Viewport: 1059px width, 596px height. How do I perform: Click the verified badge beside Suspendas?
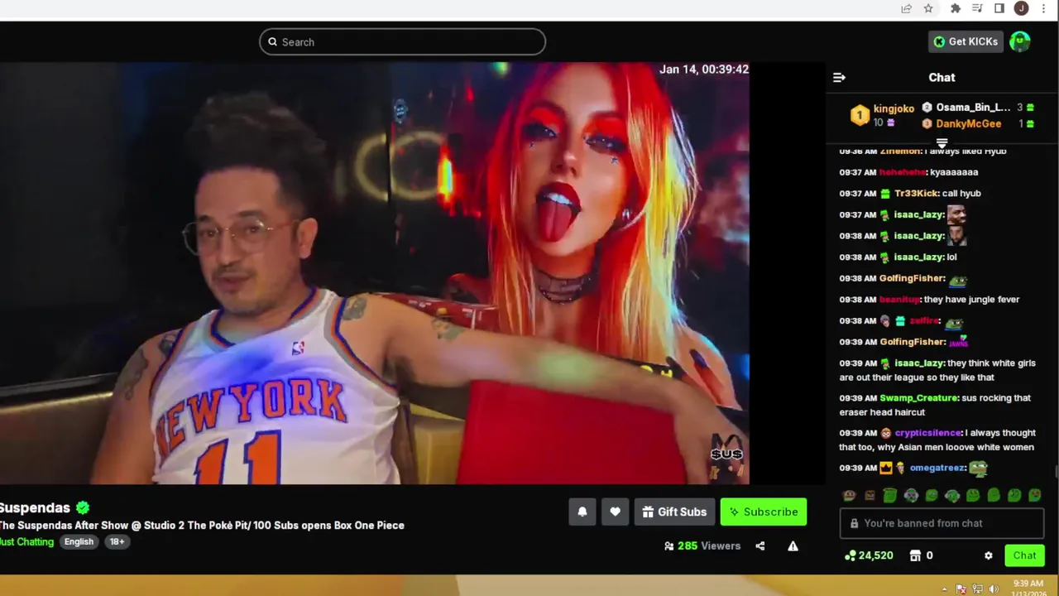click(83, 507)
